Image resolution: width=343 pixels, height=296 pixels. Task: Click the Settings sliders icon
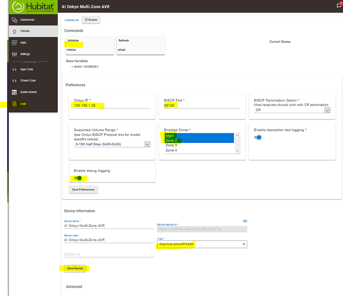(15, 54)
